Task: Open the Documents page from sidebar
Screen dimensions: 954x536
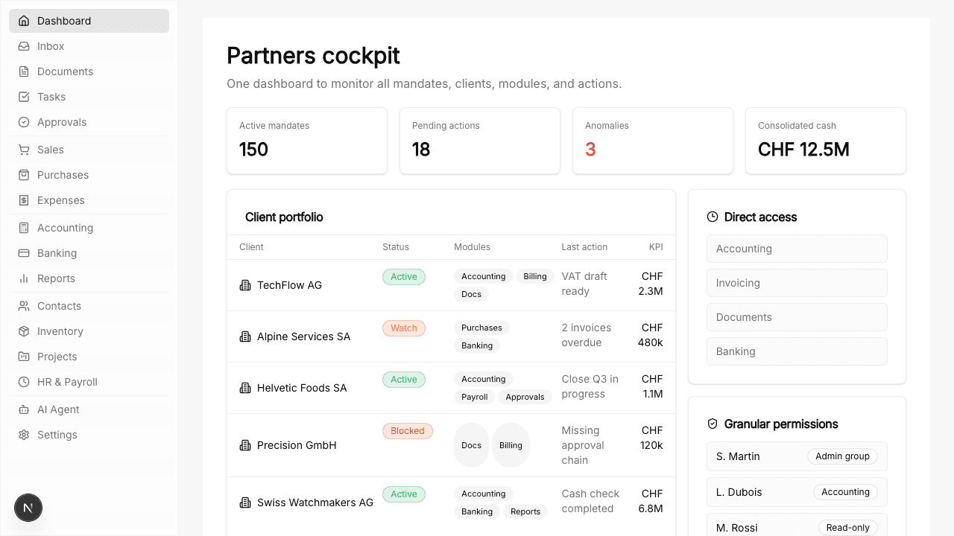Action: [x=65, y=71]
